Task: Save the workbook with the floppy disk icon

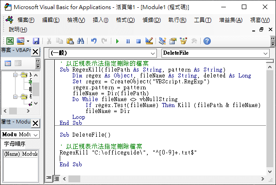Action: 36,41
